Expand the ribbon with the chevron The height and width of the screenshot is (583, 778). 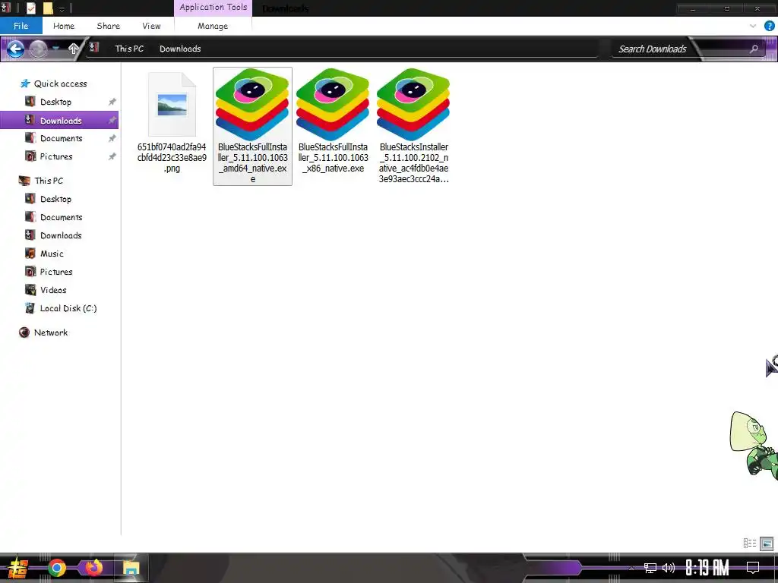(753, 26)
